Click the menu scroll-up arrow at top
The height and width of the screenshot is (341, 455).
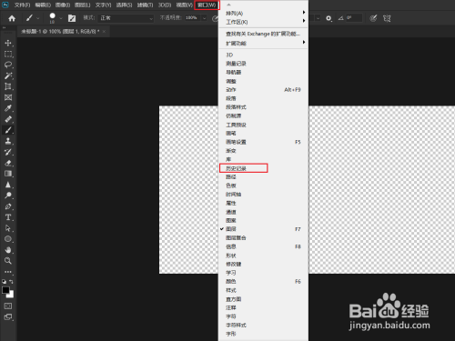click(229, 5)
